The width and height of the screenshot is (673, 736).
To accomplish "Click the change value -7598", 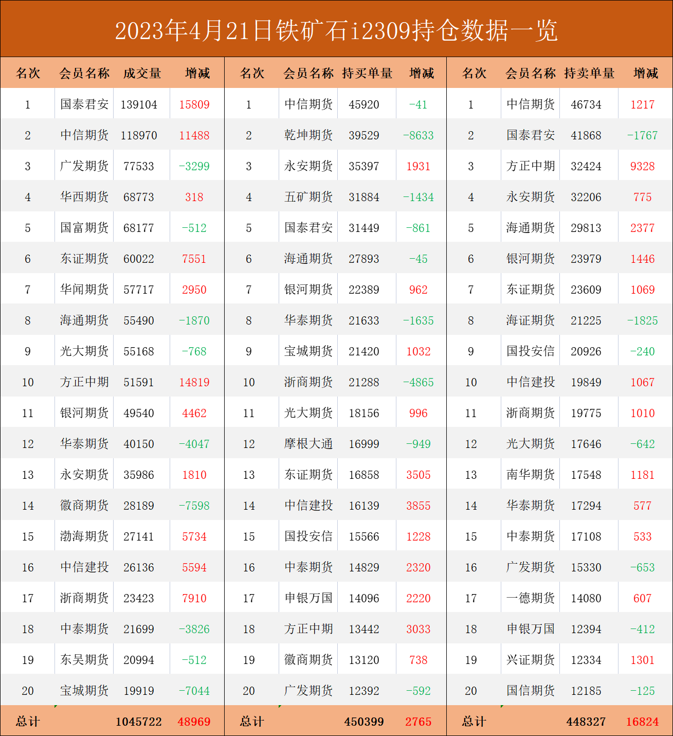I will coord(194,506).
